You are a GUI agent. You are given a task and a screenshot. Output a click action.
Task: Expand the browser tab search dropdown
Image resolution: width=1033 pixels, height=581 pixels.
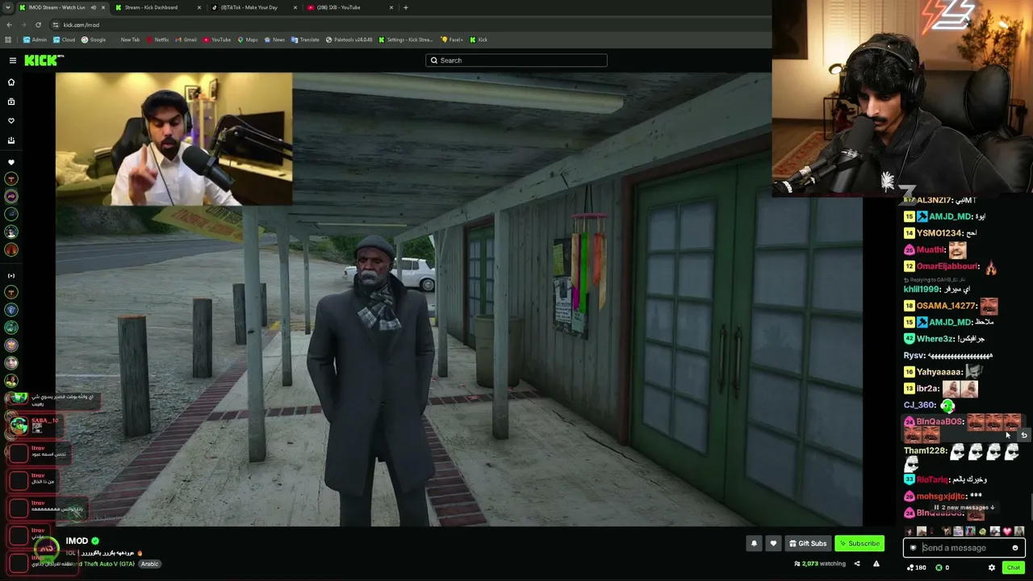tap(8, 7)
